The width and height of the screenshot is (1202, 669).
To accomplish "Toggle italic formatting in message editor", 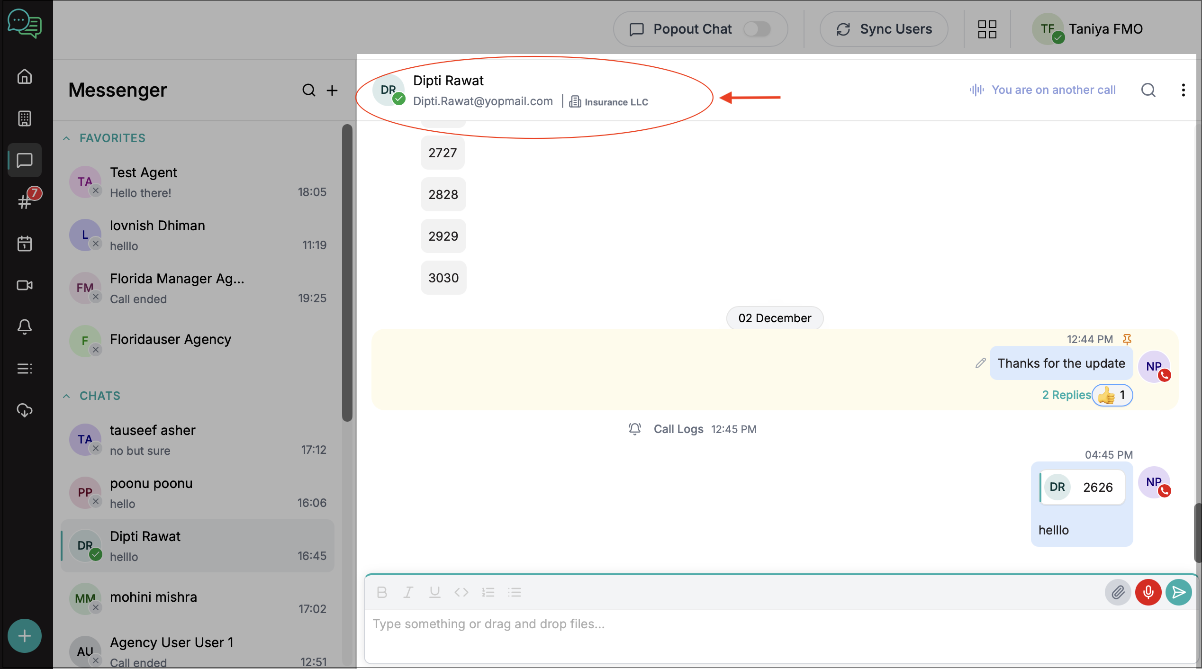I will coord(408,592).
